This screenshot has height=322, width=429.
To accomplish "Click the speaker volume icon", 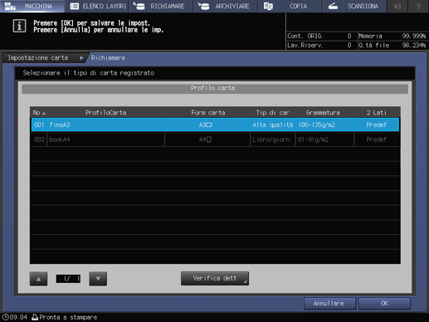I will [397, 6].
